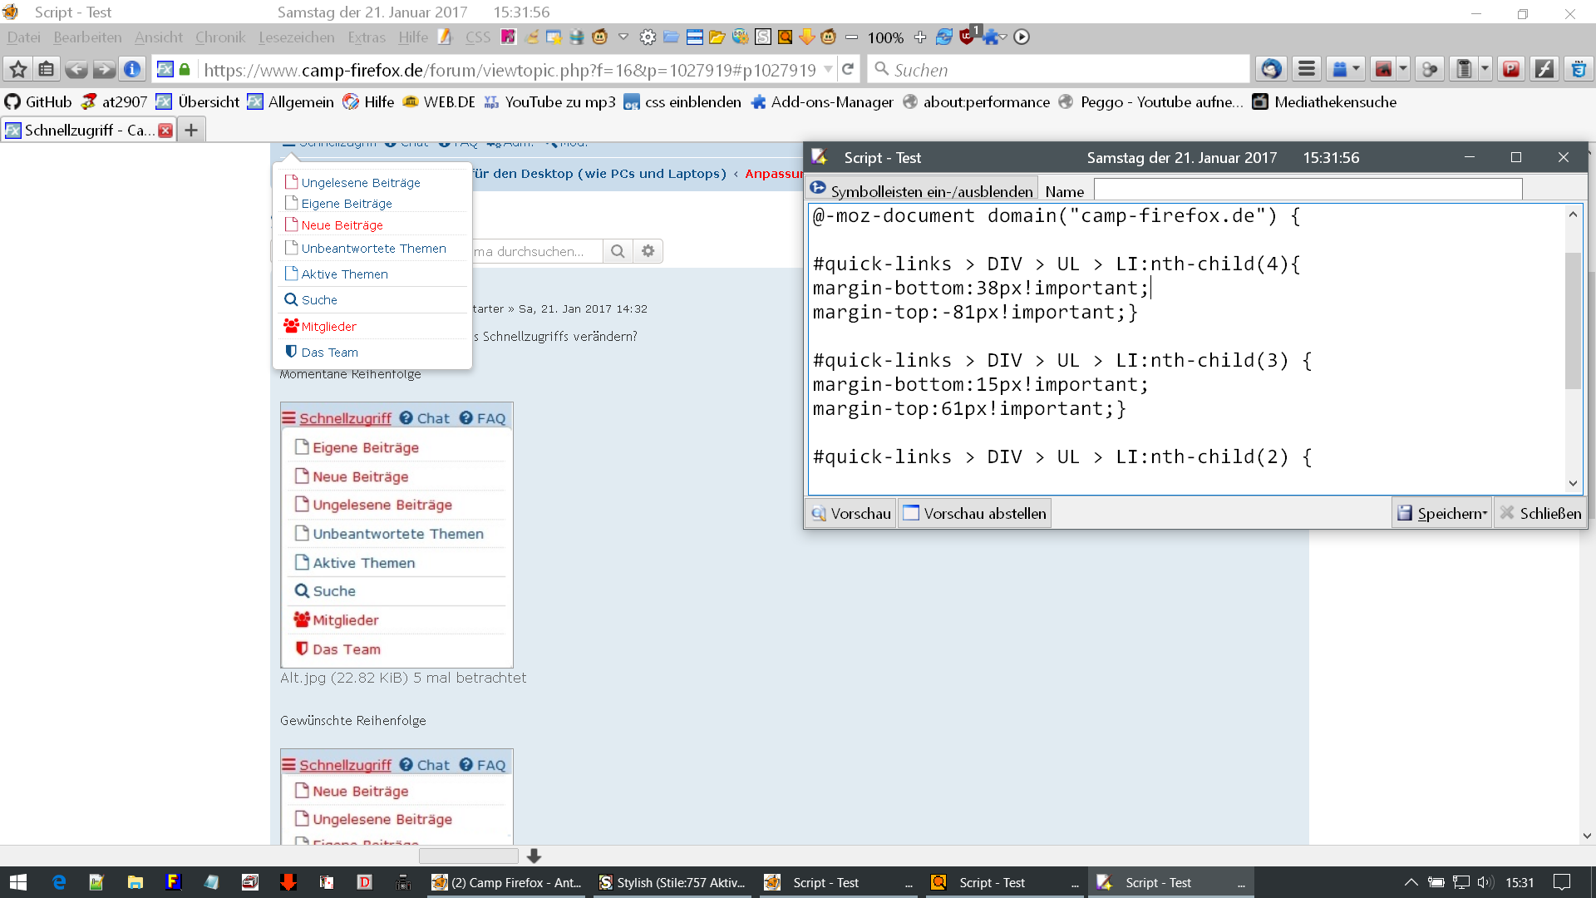Image resolution: width=1596 pixels, height=898 pixels.
Task: Click the Flash plugin icon in toolbar
Action: point(1544,69)
